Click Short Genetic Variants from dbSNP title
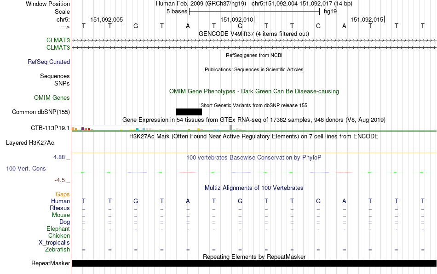This screenshot has width=437, height=274. (x=254, y=105)
